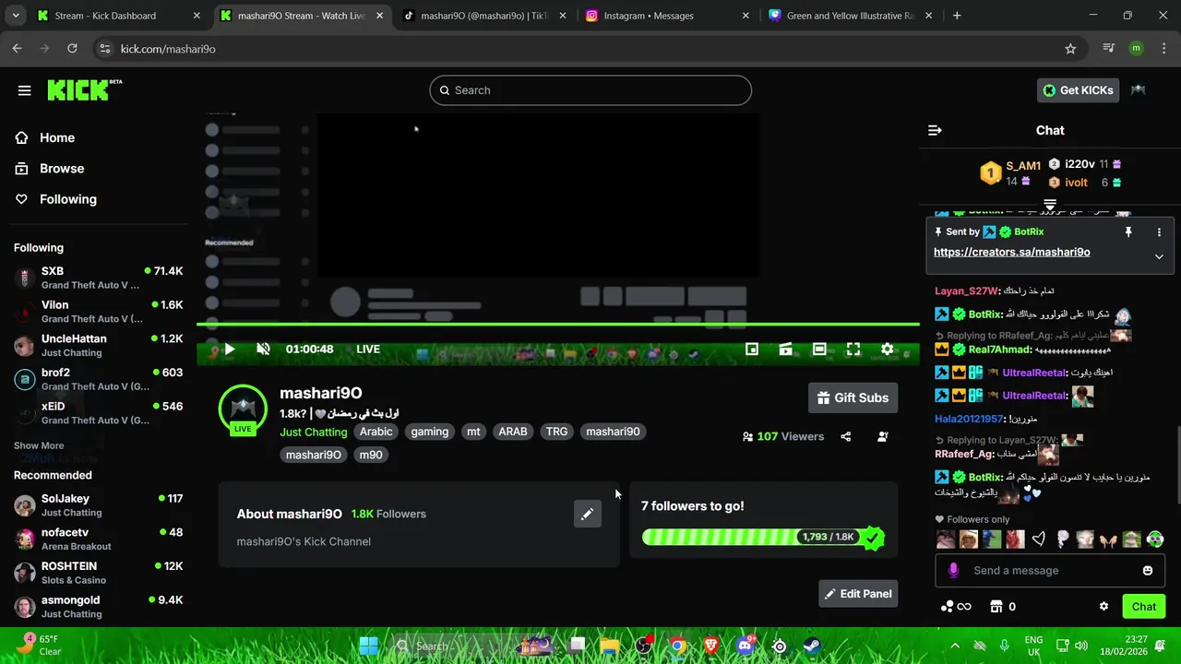Image resolution: width=1181 pixels, height=664 pixels.
Task: Open the creators.sa/mashari9o link
Action: coord(1011,252)
